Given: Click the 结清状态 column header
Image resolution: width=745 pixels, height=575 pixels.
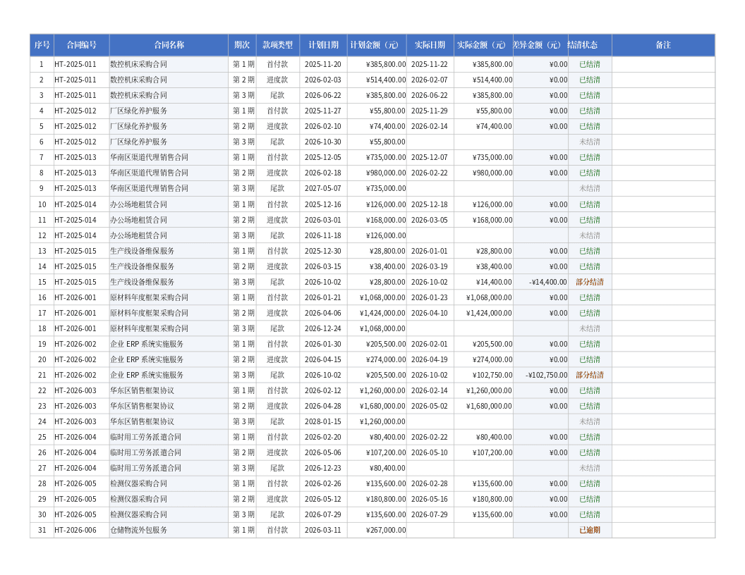Looking at the screenshot, I should (590, 45).
